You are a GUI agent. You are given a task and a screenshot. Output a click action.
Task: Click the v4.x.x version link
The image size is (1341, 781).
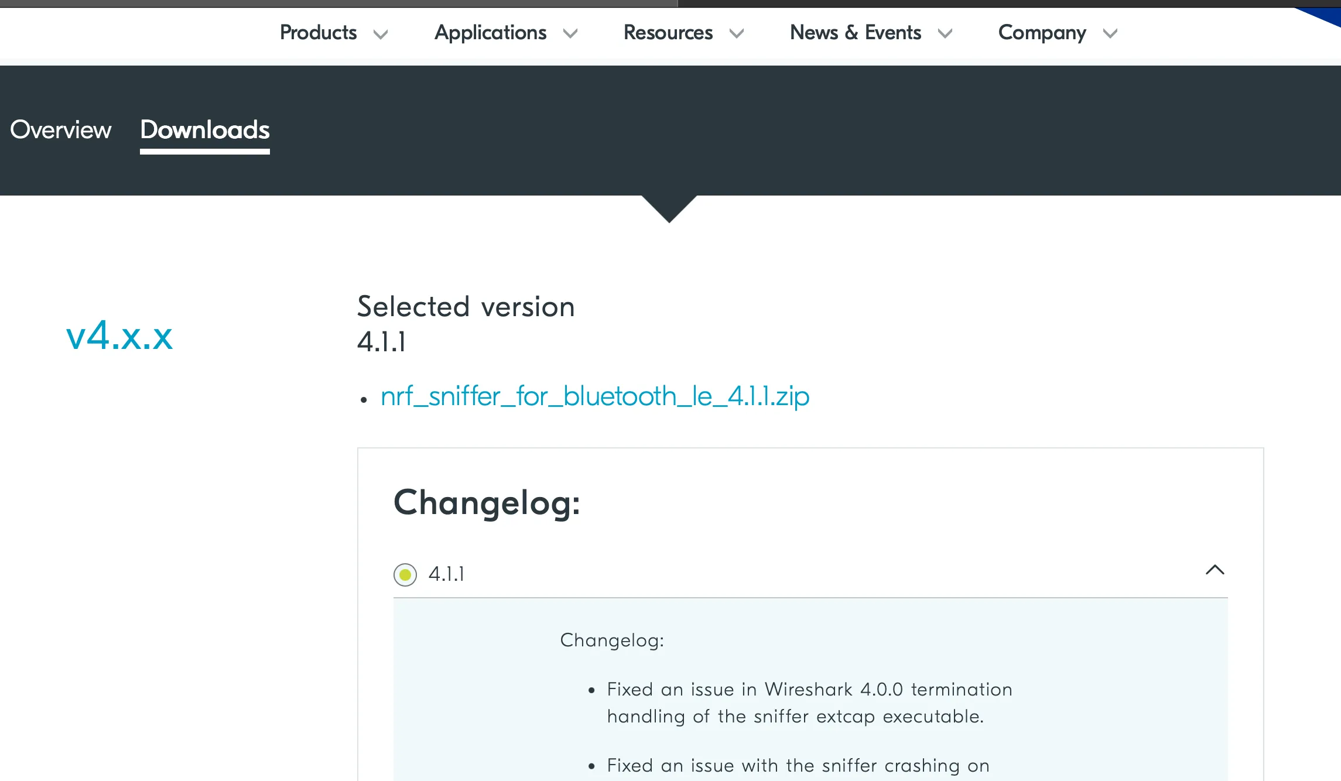click(x=119, y=335)
